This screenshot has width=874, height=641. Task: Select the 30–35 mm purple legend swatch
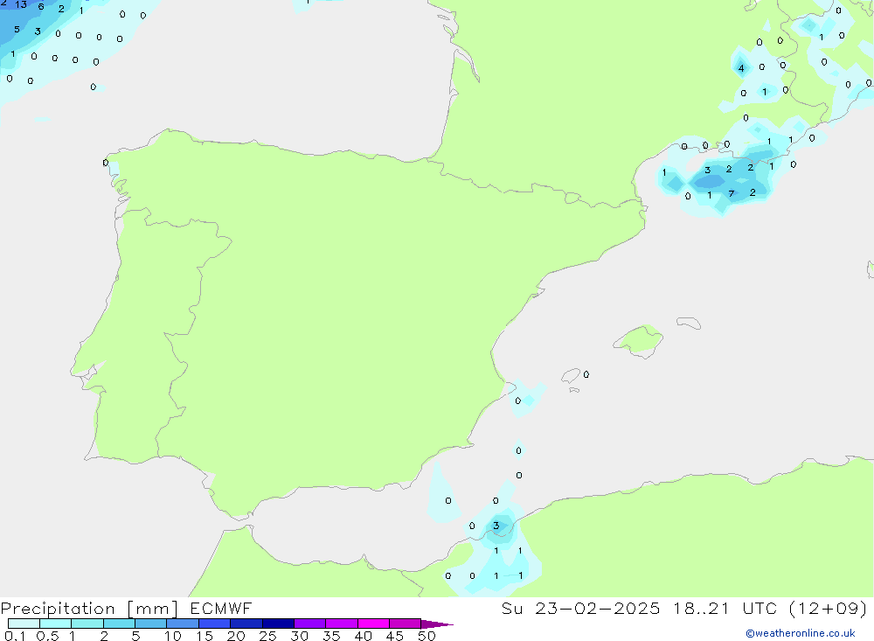309,624
